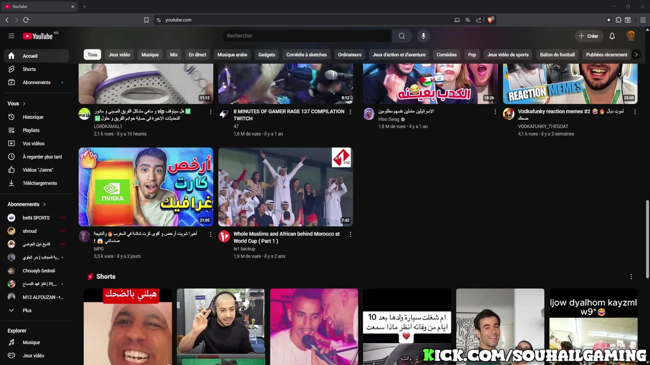Open options for Morocco World Cup video
The image size is (650, 365).
pyautogui.click(x=350, y=234)
